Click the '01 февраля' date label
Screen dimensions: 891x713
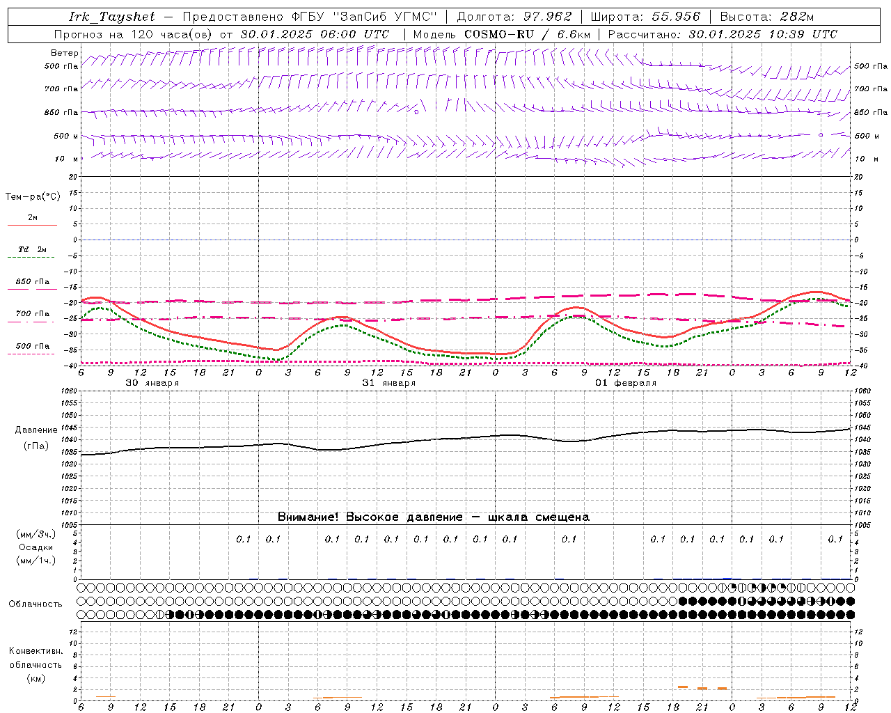point(626,383)
